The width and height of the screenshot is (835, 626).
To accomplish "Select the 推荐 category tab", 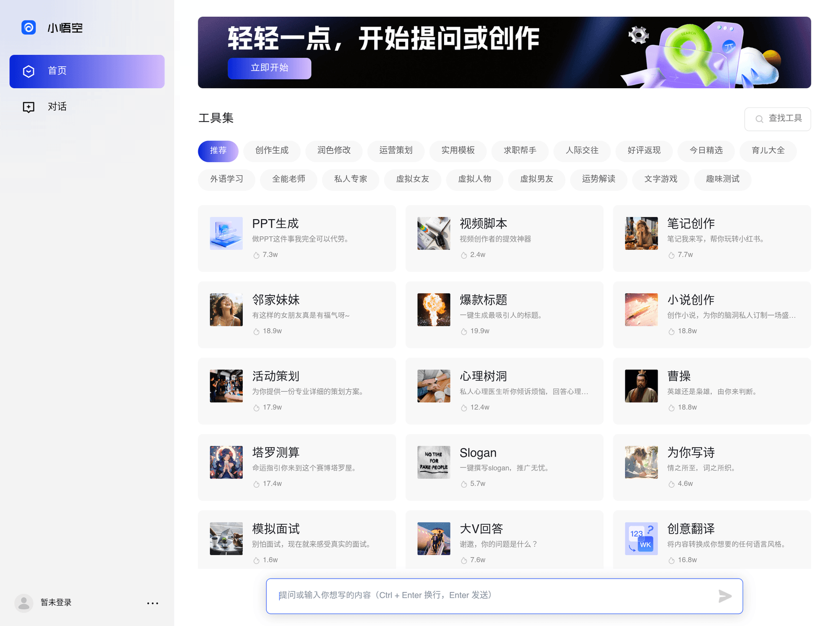I will click(218, 151).
